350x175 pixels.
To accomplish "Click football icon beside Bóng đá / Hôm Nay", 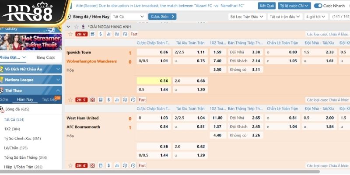I will coord(69,17).
